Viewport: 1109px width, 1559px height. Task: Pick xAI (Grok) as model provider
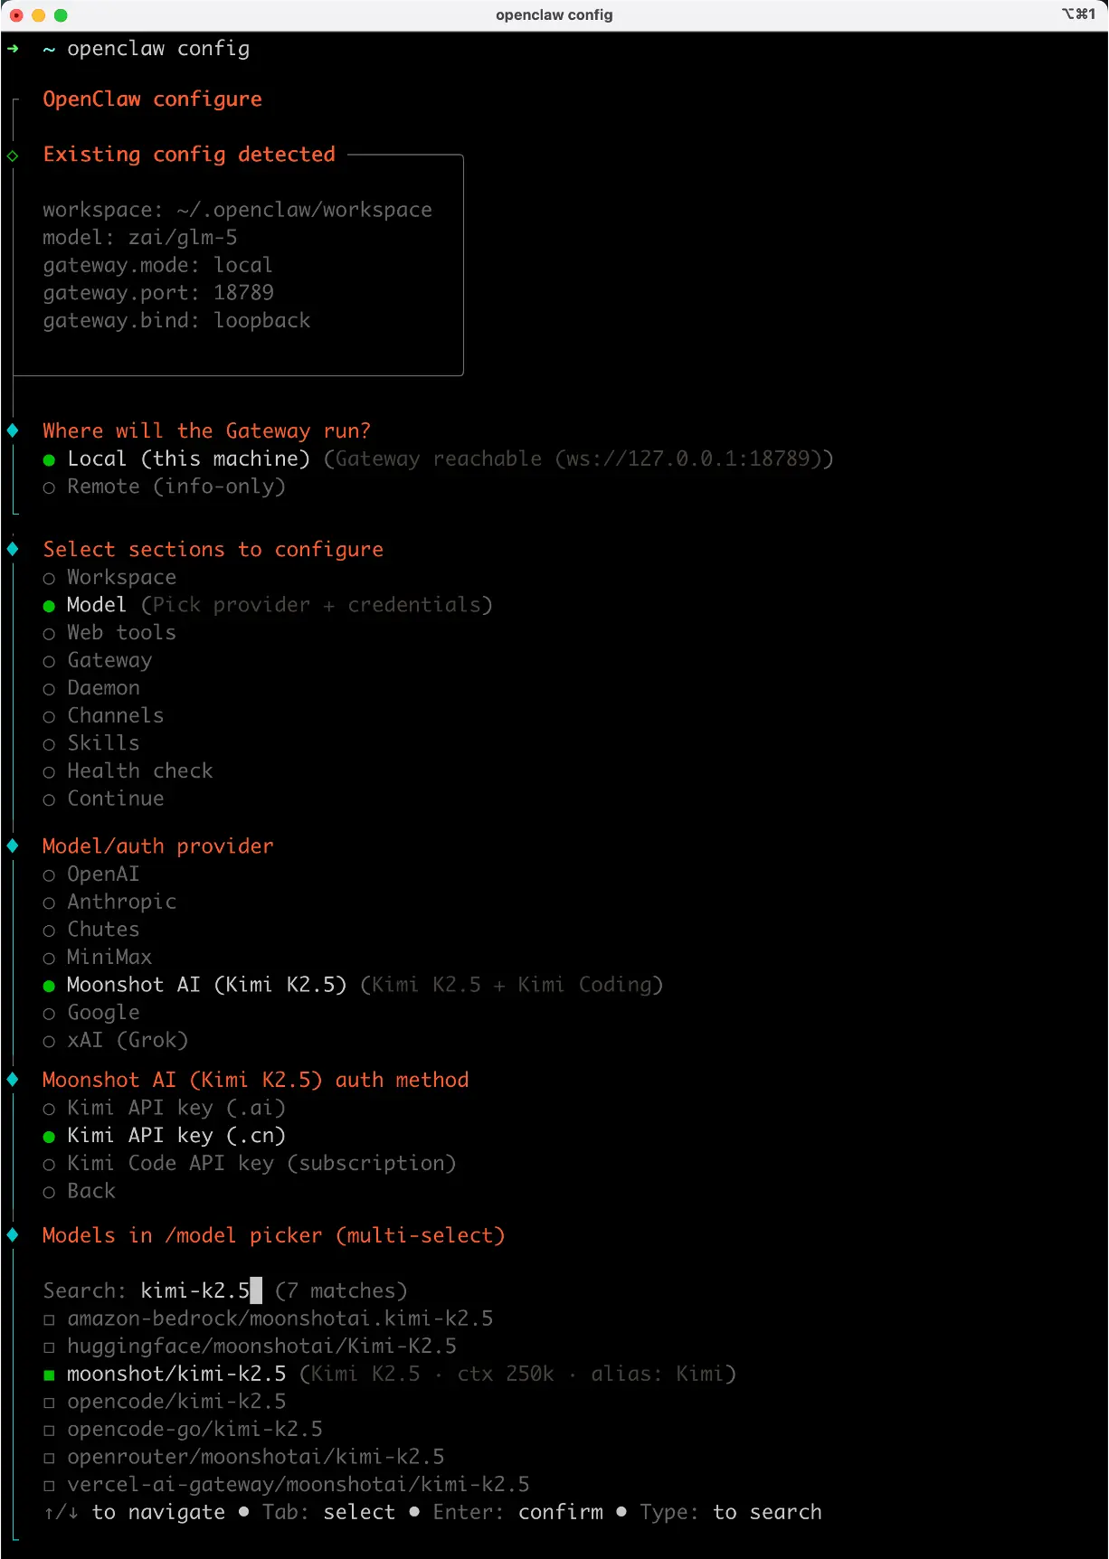coord(116,1041)
